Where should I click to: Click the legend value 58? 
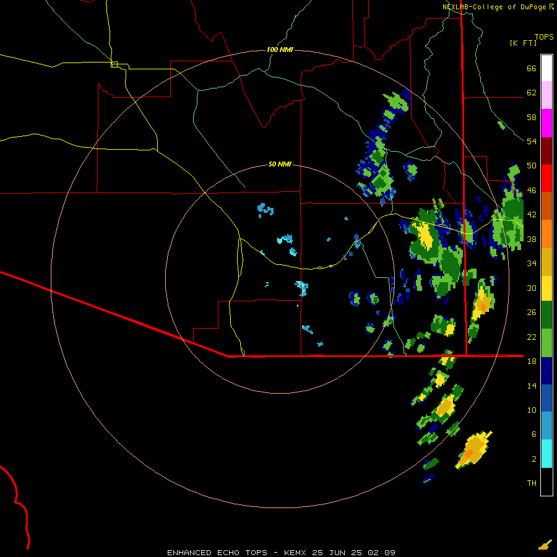click(x=532, y=117)
